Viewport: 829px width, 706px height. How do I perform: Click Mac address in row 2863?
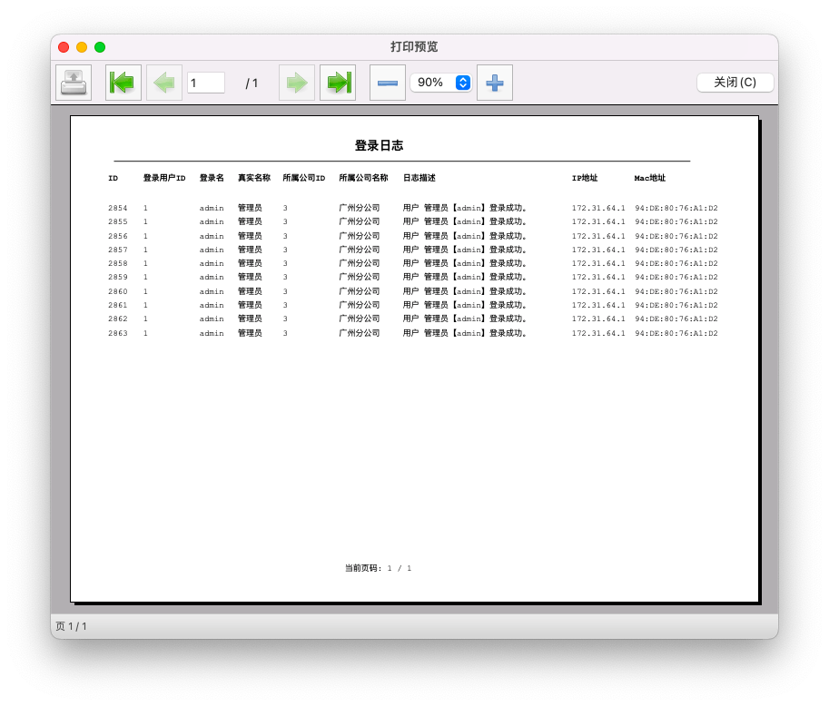point(676,333)
